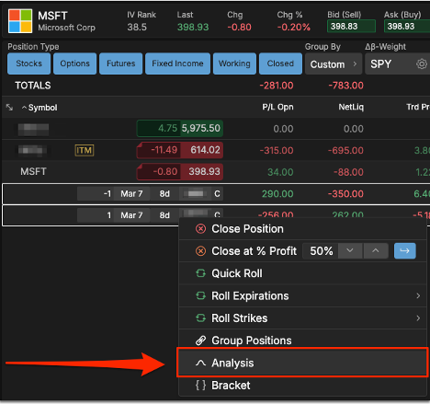Toggle the Closed positions filter
This screenshot has height=404, width=430.
[280, 63]
